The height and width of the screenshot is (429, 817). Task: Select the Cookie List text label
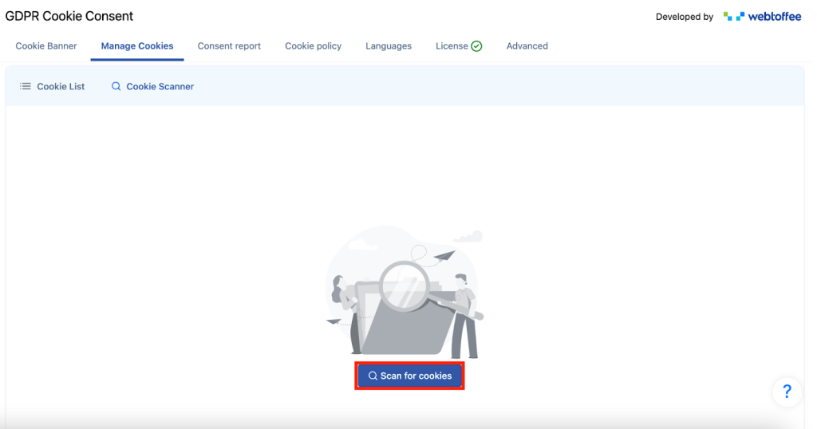point(61,86)
